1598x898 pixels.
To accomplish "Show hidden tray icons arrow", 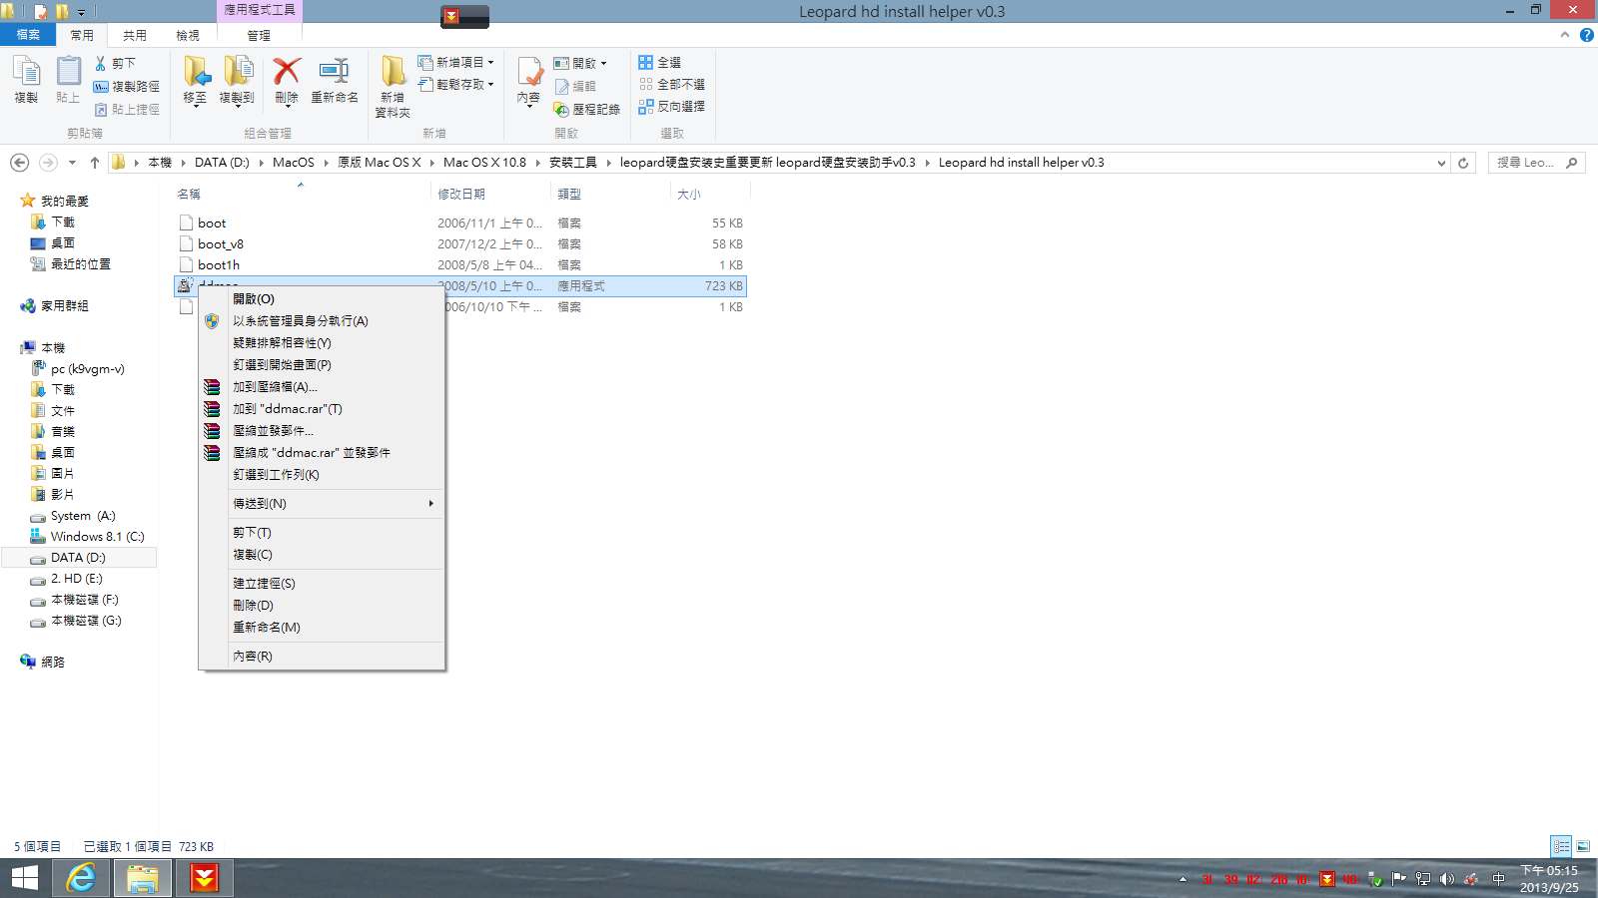I will pos(1183,879).
